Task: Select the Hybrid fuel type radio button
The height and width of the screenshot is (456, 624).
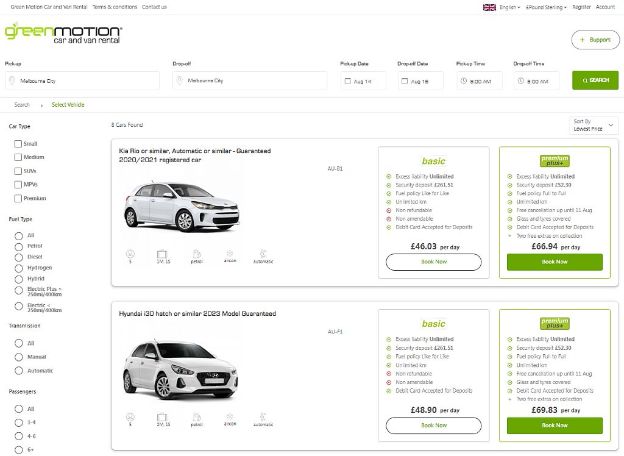Action: [18, 279]
